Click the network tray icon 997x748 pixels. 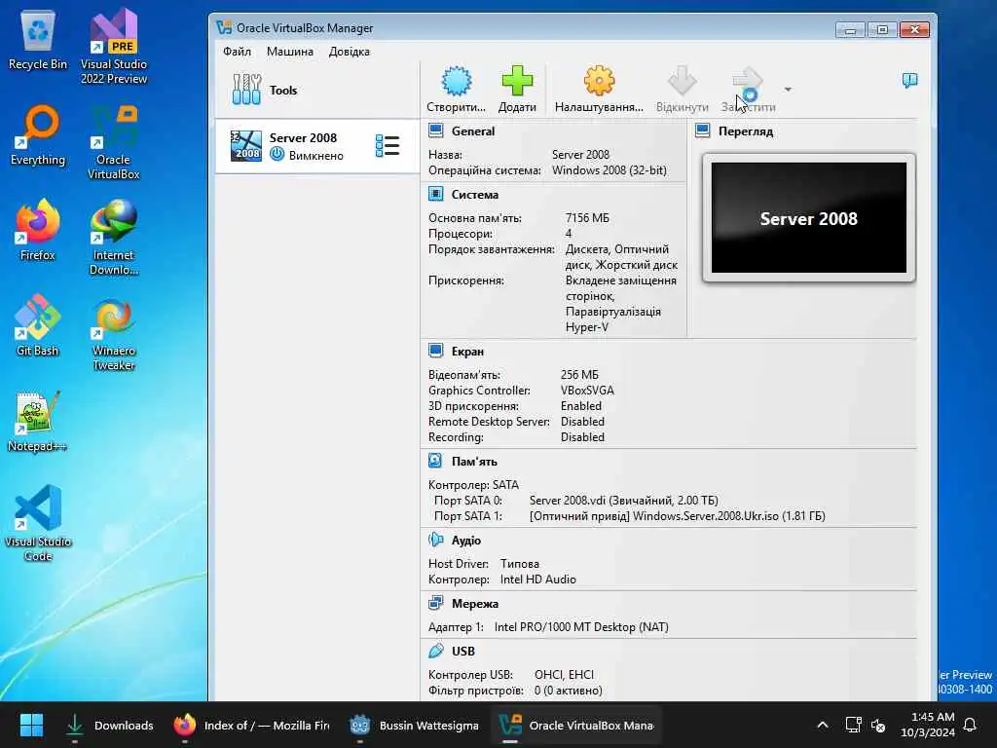click(x=853, y=725)
